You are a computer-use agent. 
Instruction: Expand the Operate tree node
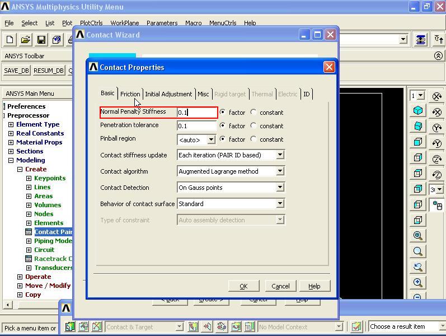click(20, 277)
